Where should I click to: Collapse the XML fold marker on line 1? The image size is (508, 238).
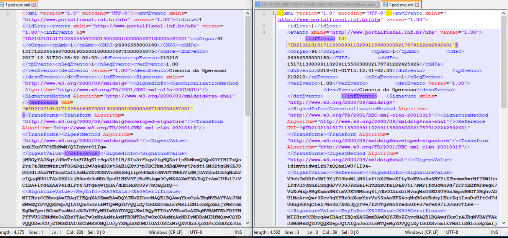275,13
